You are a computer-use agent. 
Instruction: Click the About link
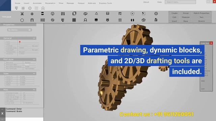pyautogui.click(x=146, y=2)
